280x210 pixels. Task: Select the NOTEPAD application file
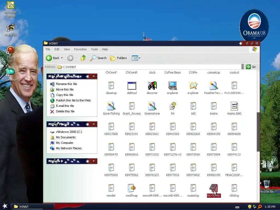tap(214, 191)
